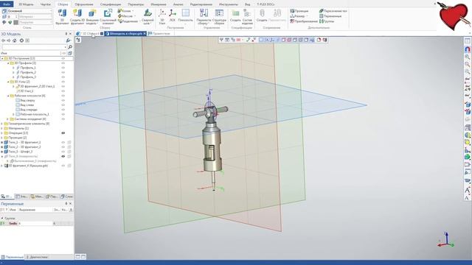The height and width of the screenshot is (265, 472).
Task: Open the Сварной шов tool
Action: (147, 16)
